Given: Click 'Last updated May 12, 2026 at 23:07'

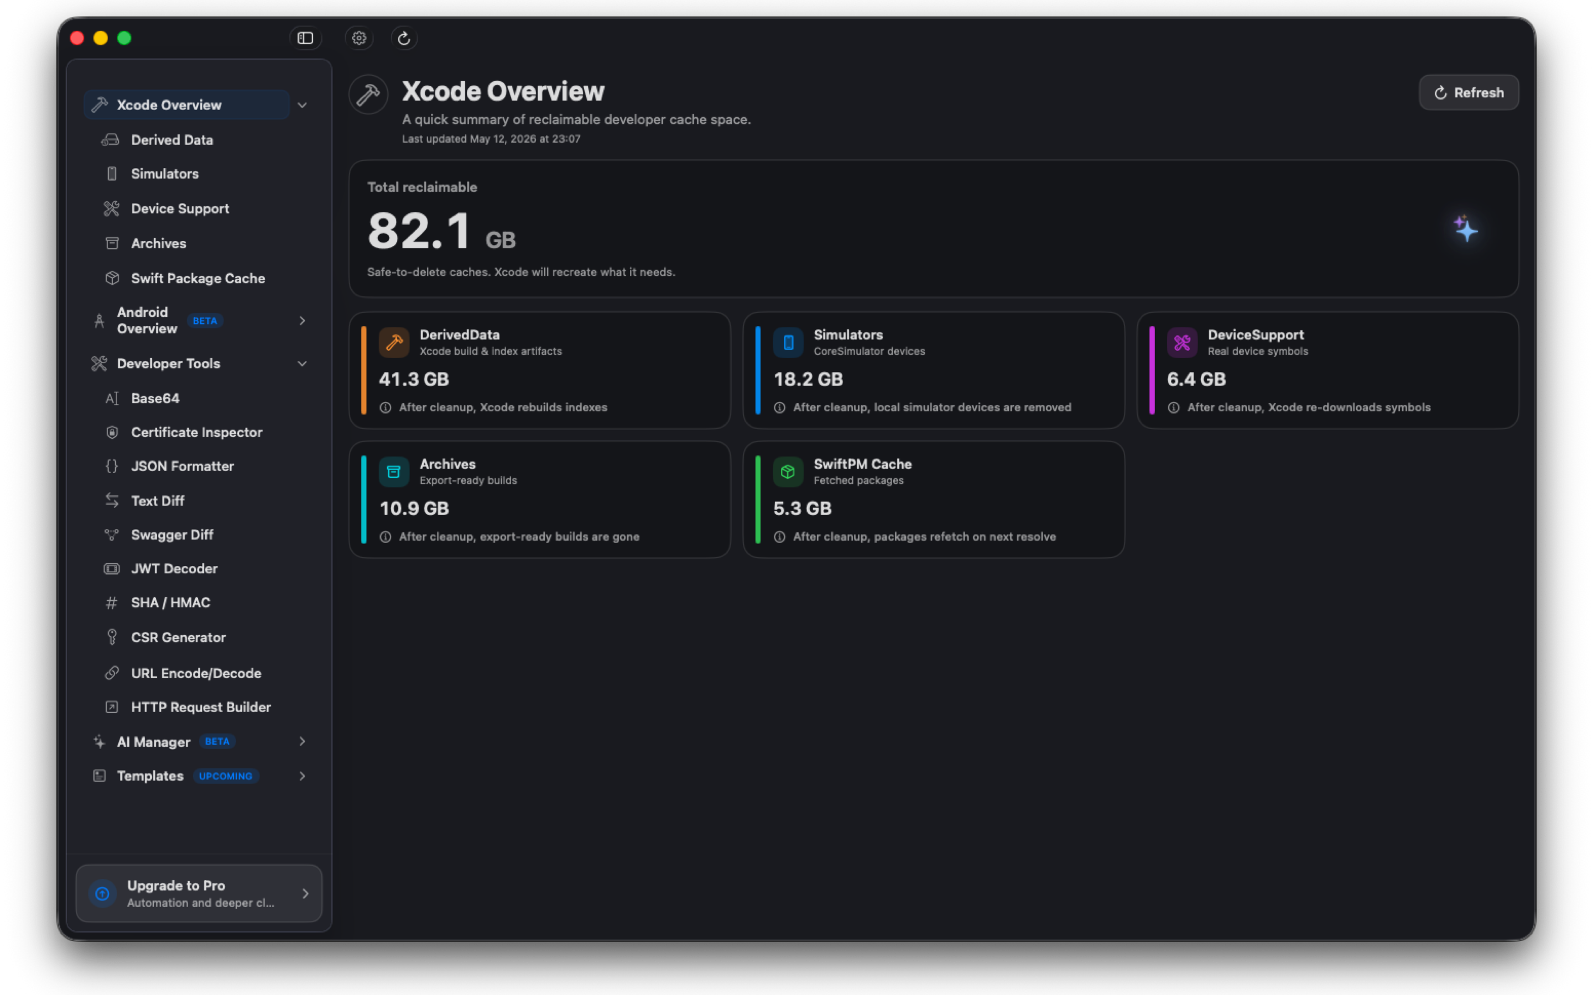Looking at the screenshot, I should pos(491,139).
